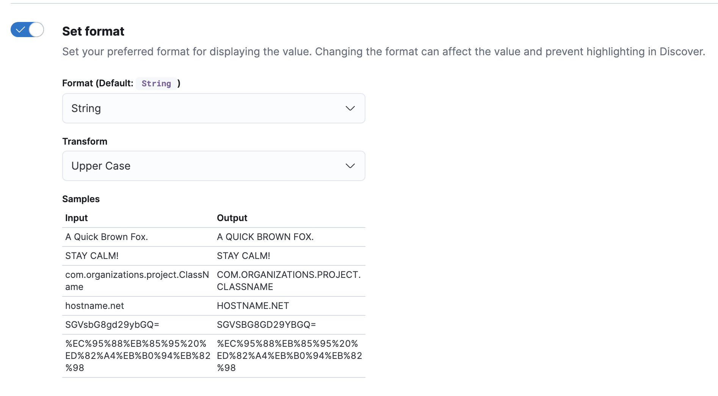Image resolution: width=718 pixels, height=396 pixels.
Task: Select the Output column header
Action: [x=232, y=218]
